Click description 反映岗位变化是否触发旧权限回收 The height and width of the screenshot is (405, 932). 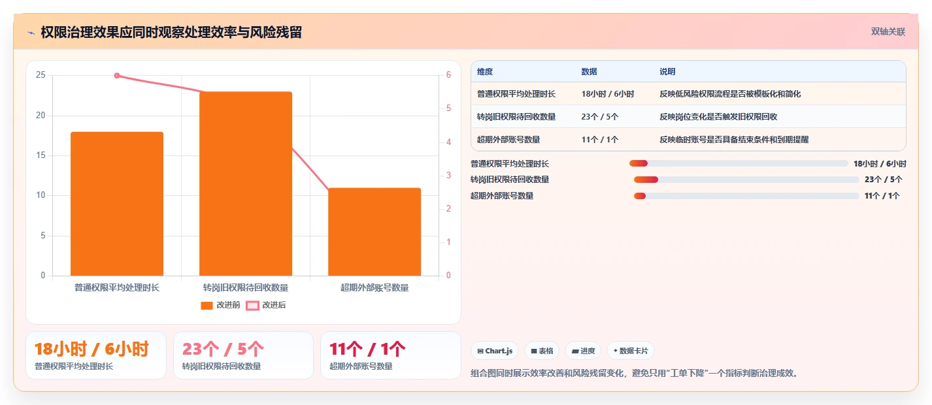point(718,117)
